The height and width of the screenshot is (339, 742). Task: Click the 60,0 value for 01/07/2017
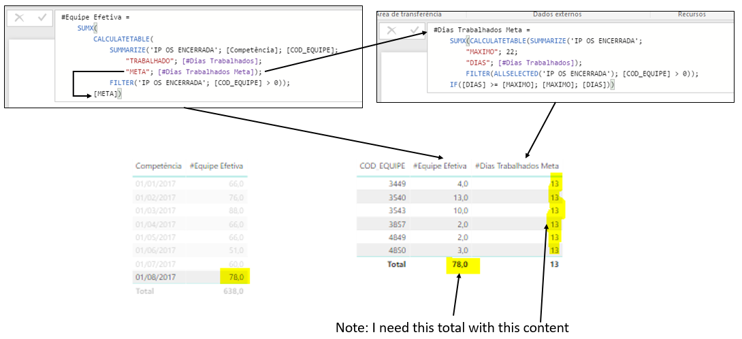point(236,263)
